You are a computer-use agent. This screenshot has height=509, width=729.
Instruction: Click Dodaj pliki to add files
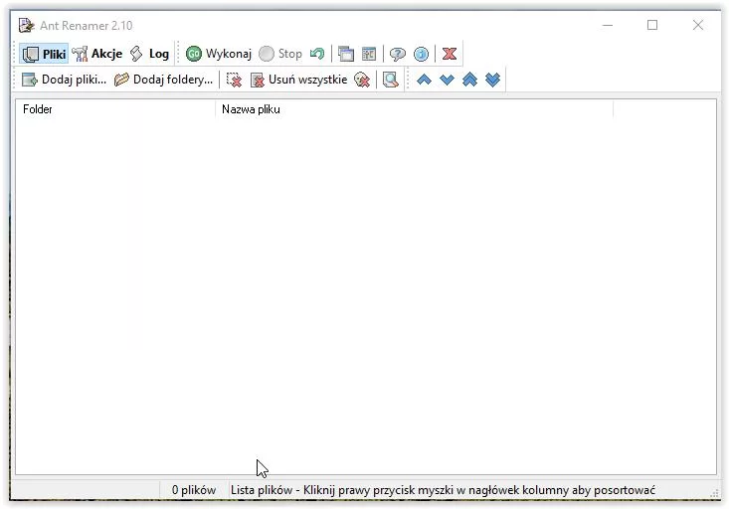[64, 80]
